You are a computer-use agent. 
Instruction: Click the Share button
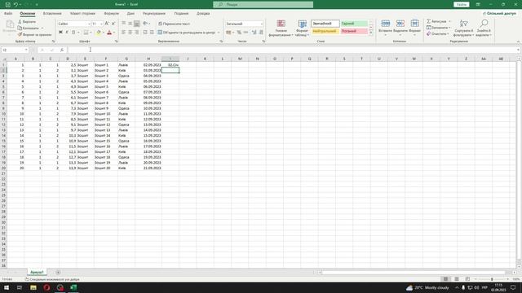pyautogui.click(x=499, y=14)
